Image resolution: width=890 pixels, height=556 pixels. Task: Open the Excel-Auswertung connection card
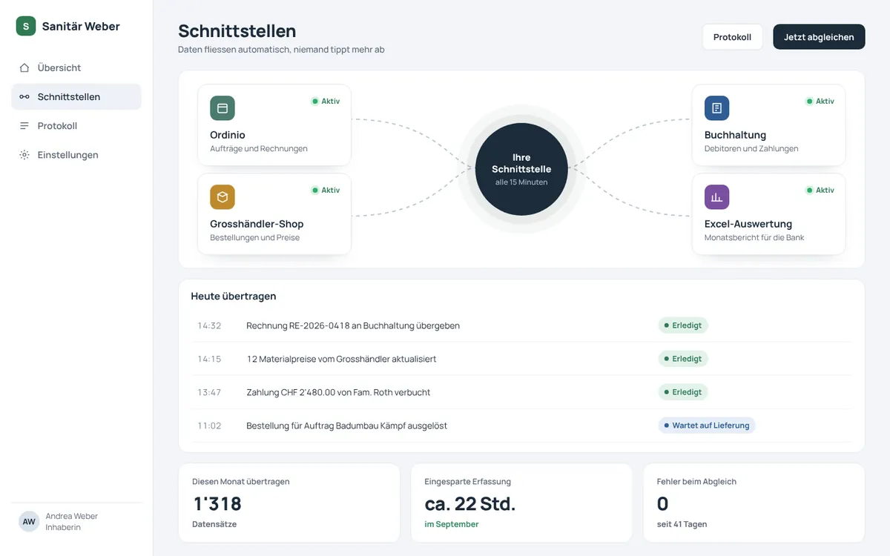(x=768, y=214)
